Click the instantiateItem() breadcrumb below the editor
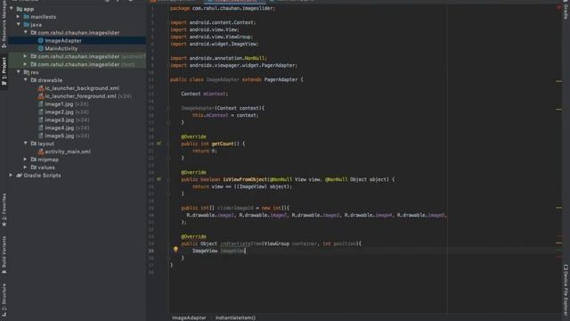Screen dimensions: 570x321 click(235, 317)
